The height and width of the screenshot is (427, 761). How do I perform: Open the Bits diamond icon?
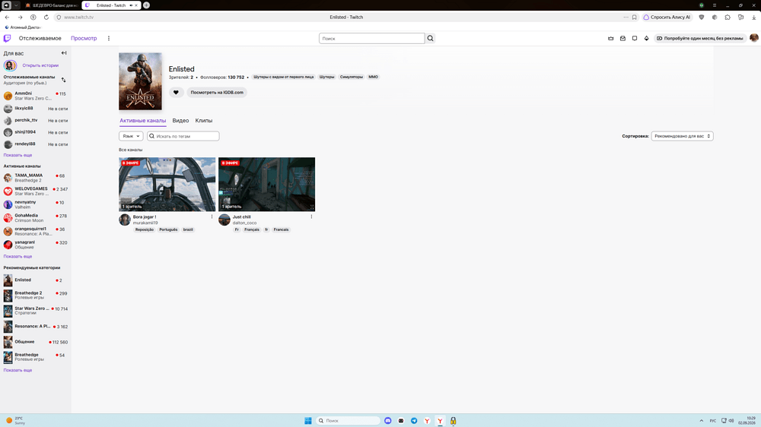click(646, 38)
